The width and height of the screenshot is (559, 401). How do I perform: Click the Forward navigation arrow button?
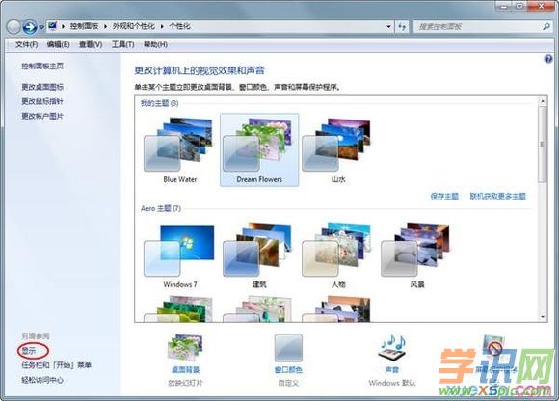29,27
